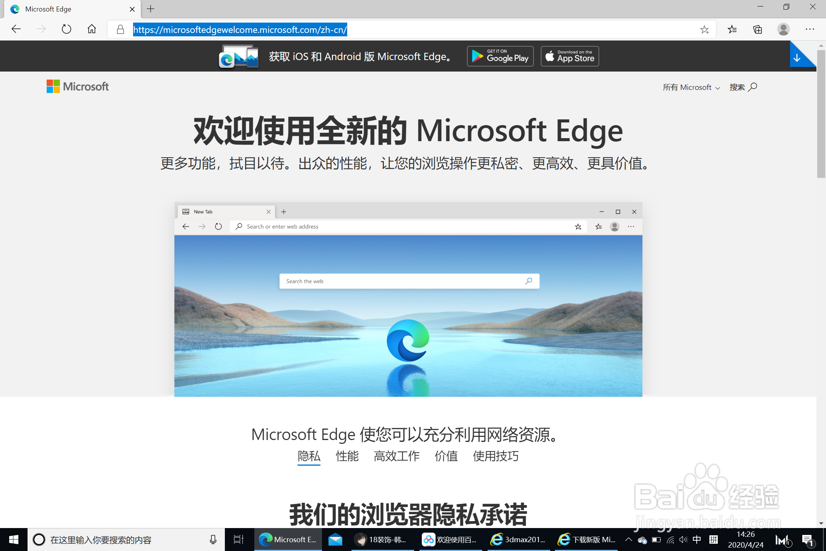
Task: Select the 高效工作 tab
Action: coord(397,456)
